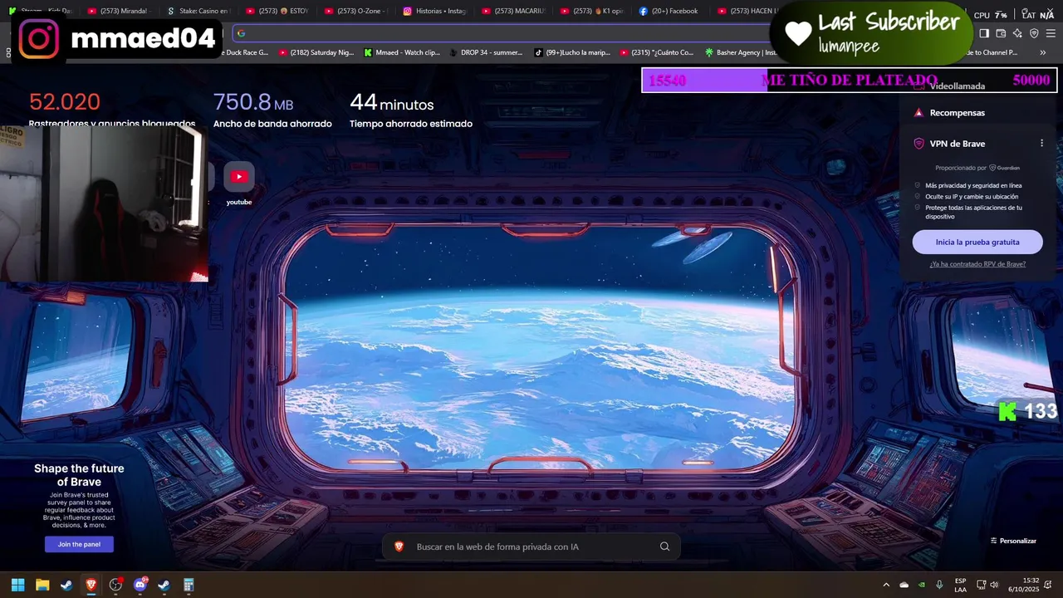Screen dimensions: 1063x598
Task: Open the Discord taskbar icon
Action: pos(140,585)
